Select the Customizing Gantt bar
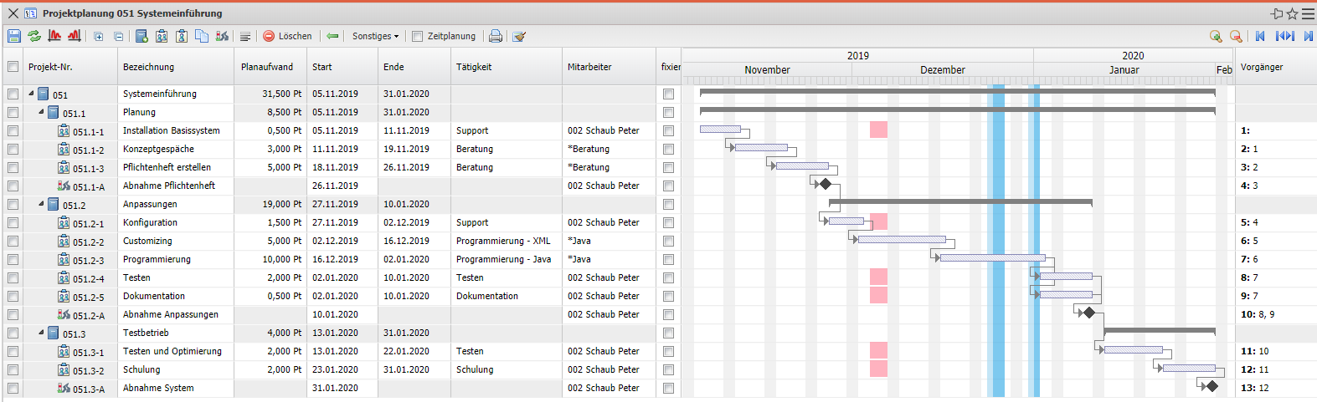This screenshot has height=402, width=1317. pos(901,240)
